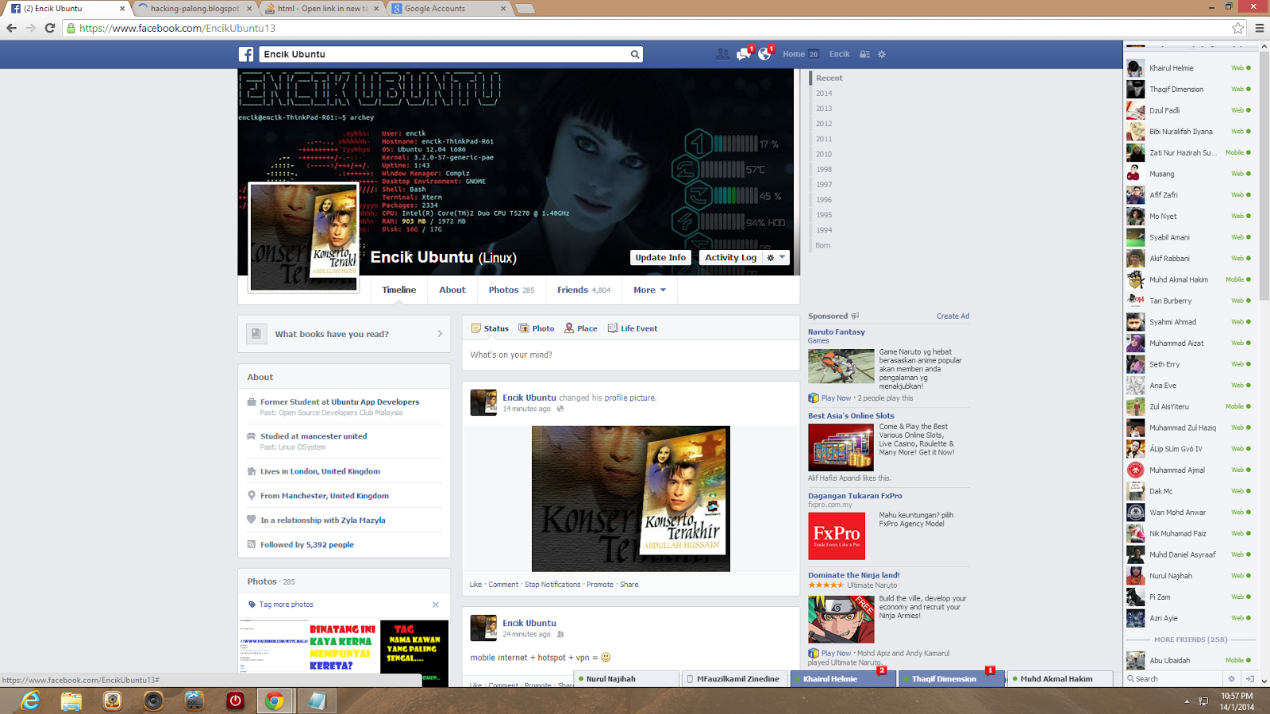Open the Naruto Fantasy sponsored link
1270x714 pixels.
(x=837, y=332)
